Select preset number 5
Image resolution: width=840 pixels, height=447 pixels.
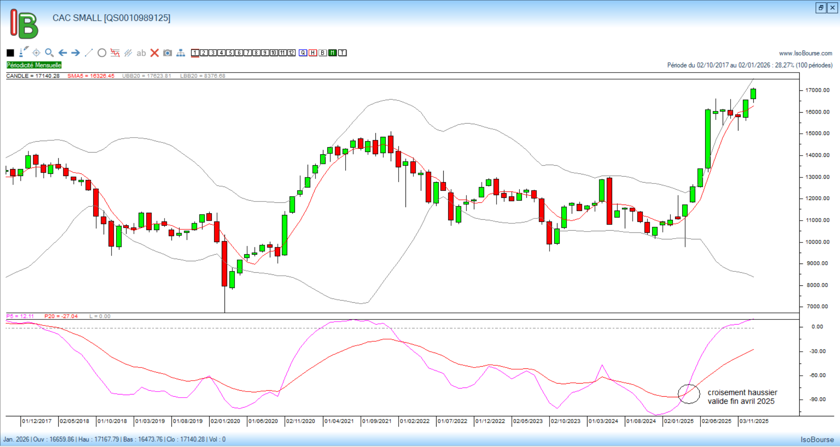click(x=230, y=53)
